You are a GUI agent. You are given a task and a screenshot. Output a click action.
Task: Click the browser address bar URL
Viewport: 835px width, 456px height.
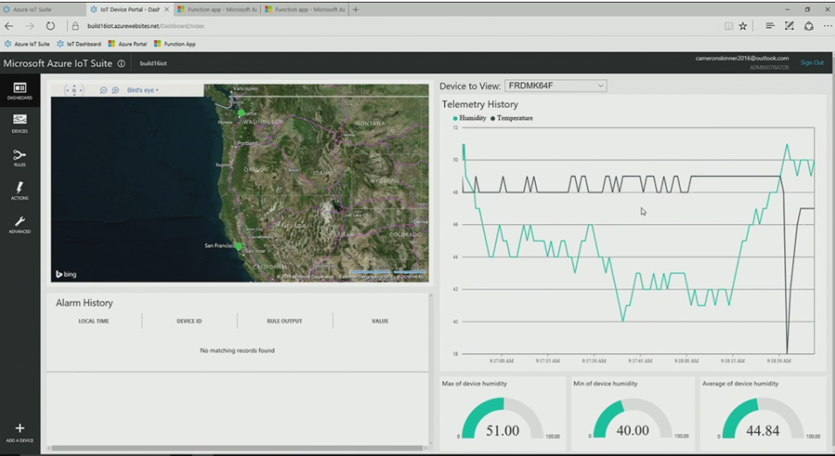click(146, 25)
